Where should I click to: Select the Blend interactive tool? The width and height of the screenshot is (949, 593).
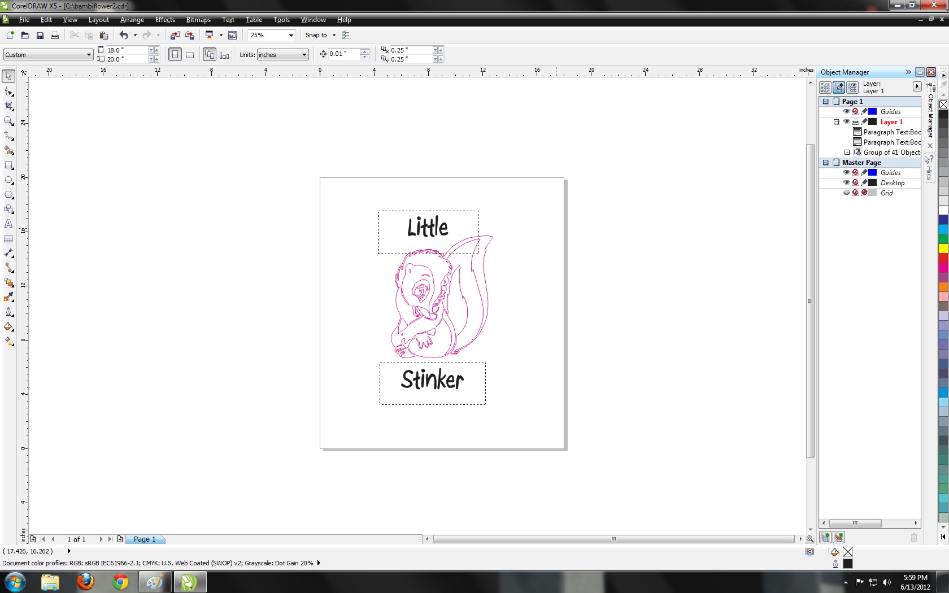[x=8, y=282]
